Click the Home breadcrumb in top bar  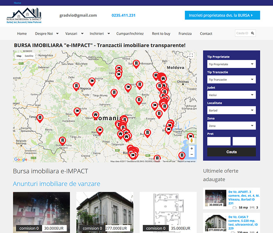pos(17,3)
